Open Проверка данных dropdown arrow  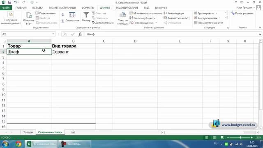pyautogui.click(x=156, y=23)
